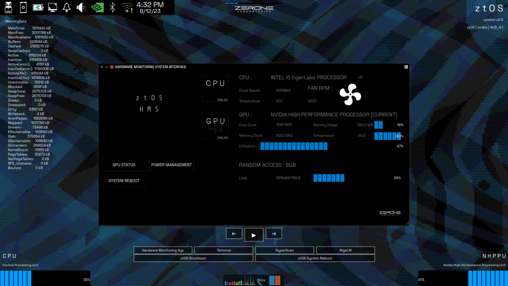This screenshot has width=508, height=286.
Task: Launch HyperScan from the launcher
Action: pyautogui.click(x=285, y=250)
